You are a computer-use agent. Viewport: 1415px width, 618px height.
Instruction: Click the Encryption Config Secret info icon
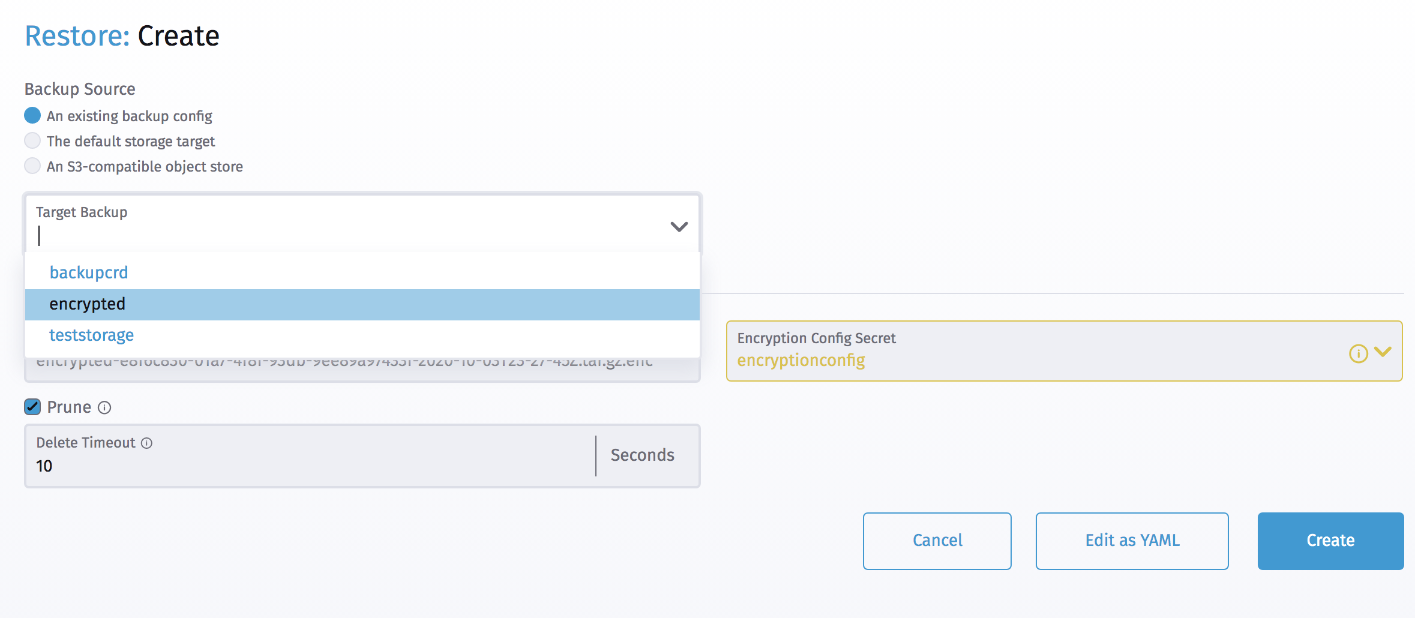[x=1358, y=353]
